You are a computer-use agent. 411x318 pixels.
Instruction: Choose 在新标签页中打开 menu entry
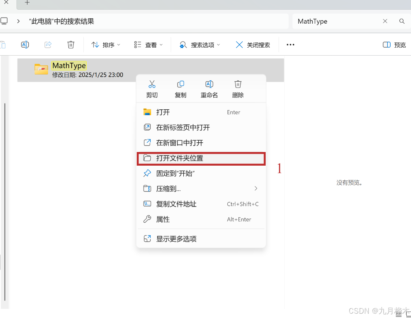201,128
